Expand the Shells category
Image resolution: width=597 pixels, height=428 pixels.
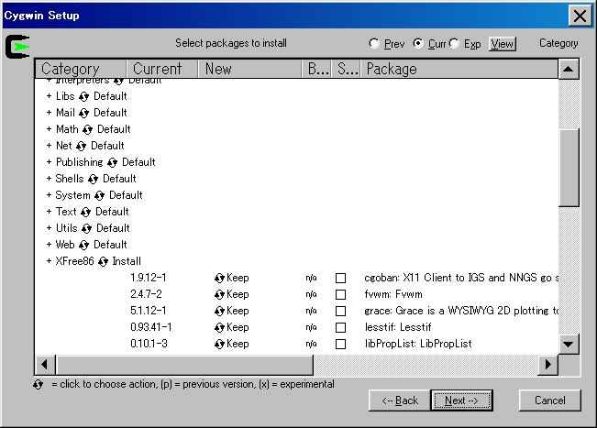pyautogui.click(x=49, y=179)
